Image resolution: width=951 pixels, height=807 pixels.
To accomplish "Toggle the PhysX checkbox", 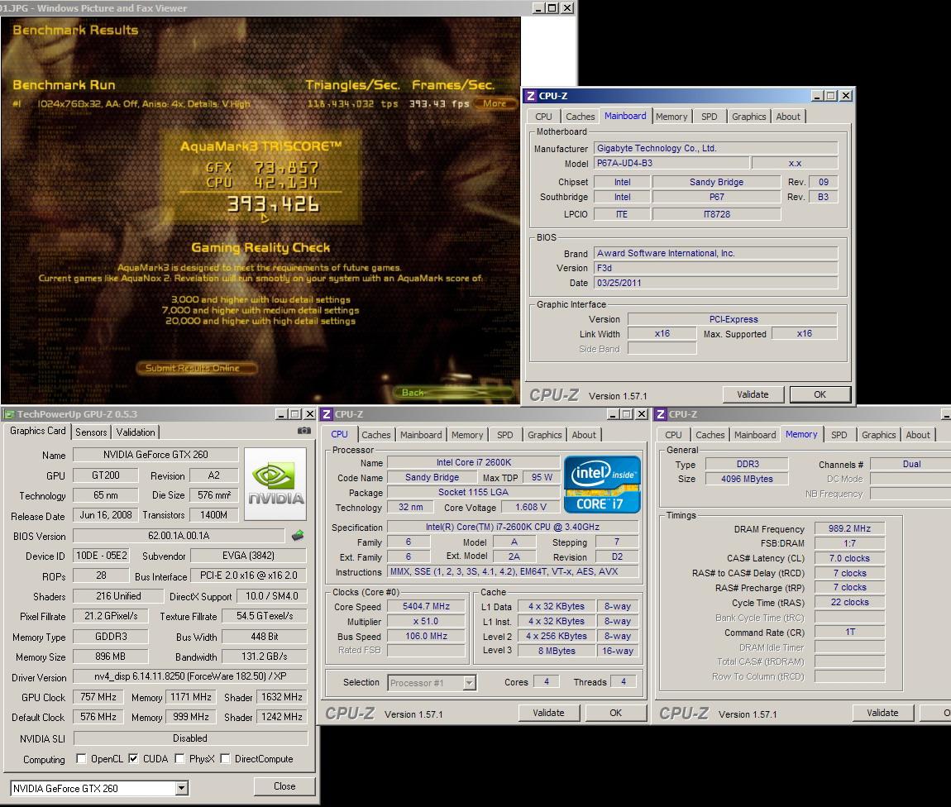I will [x=179, y=758].
